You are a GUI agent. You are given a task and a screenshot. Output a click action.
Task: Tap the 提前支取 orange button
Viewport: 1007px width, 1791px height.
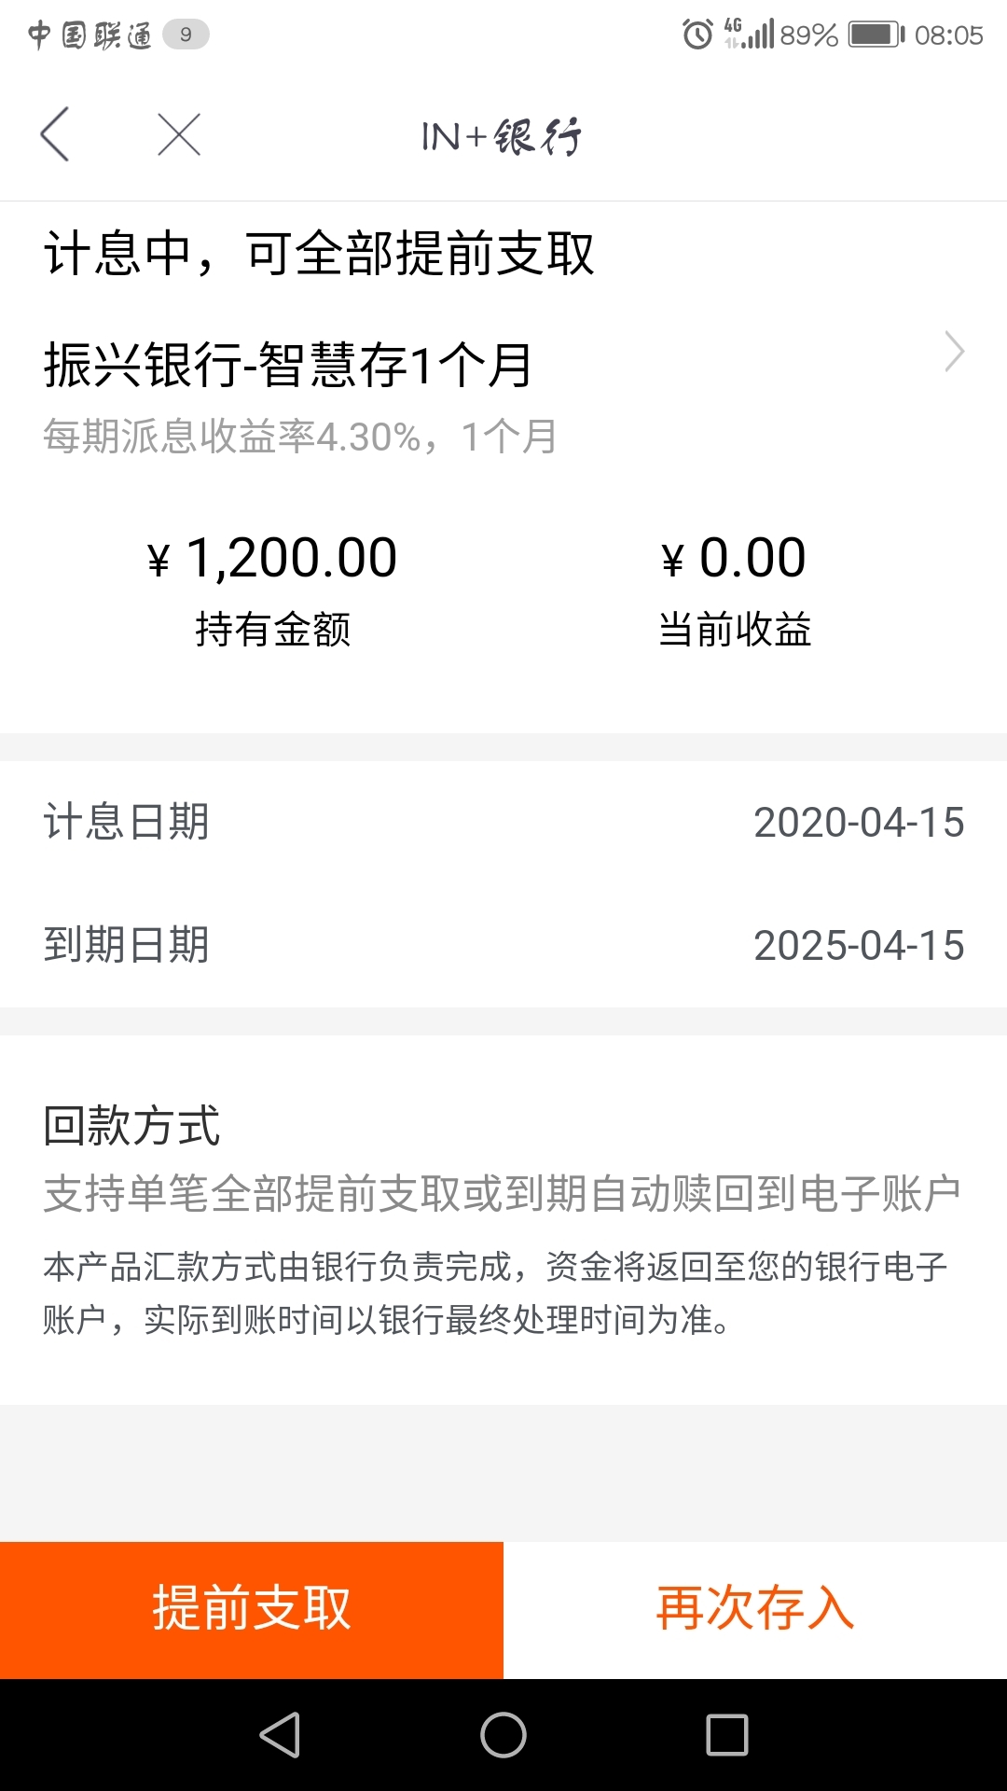click(252, 1610)
